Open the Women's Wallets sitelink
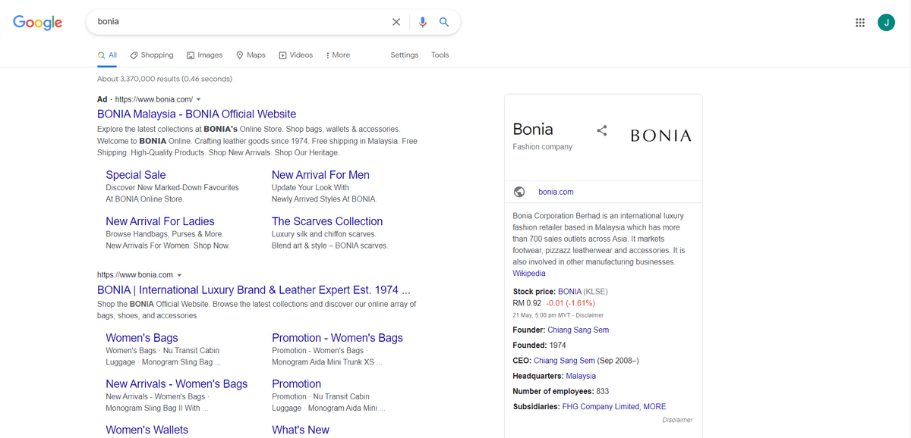The image size is (911, 438). (147, 430)
